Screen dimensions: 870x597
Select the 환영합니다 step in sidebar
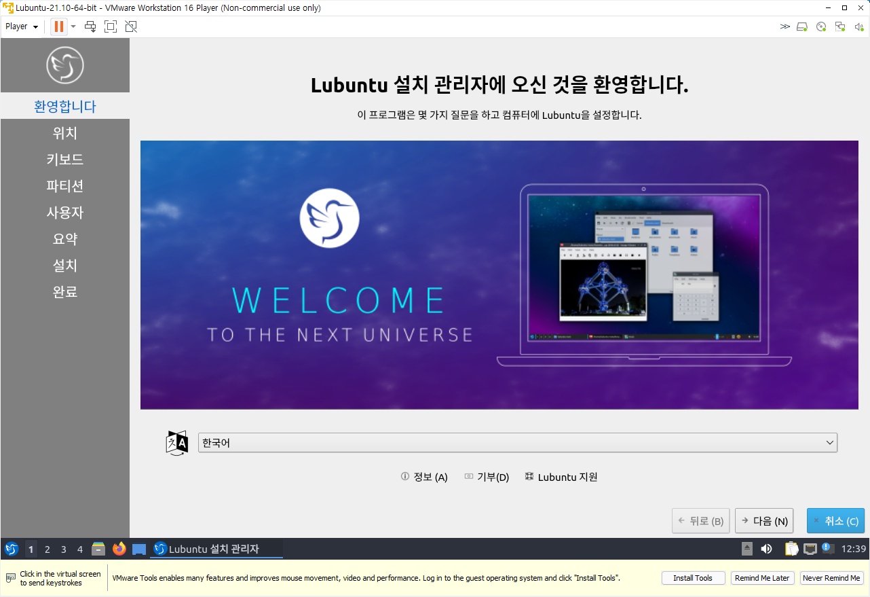(65, 107)
